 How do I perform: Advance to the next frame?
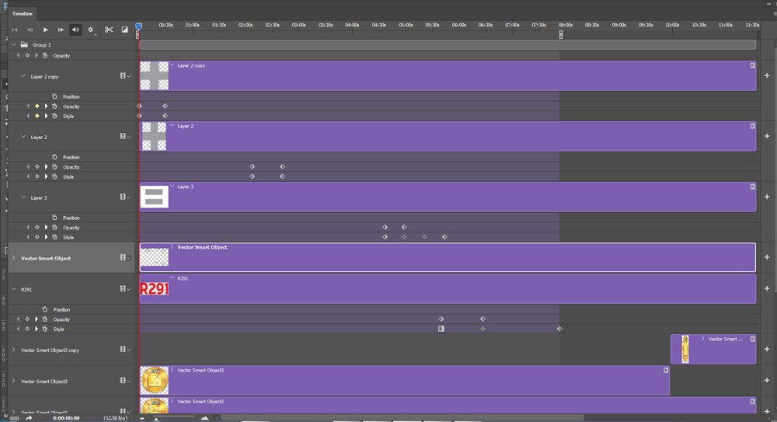click(x=61, y=30)
